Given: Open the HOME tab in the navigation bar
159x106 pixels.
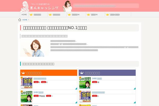Looking at the screenshot, I should pyautogui.click(x=24, y=15).
